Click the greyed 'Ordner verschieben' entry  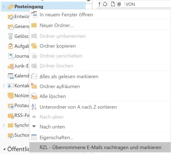(100, 56)
